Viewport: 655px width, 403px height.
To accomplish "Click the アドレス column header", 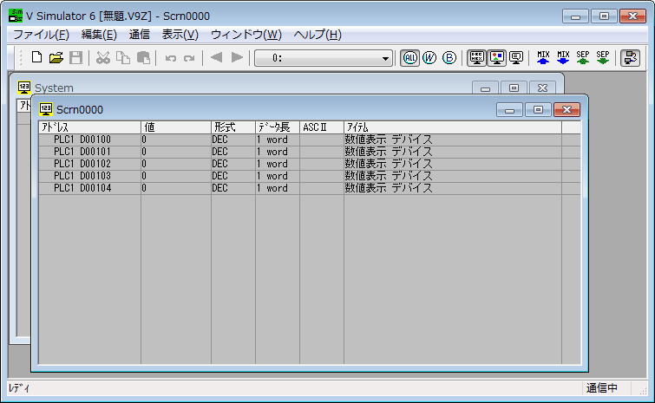I will point(89,127).
